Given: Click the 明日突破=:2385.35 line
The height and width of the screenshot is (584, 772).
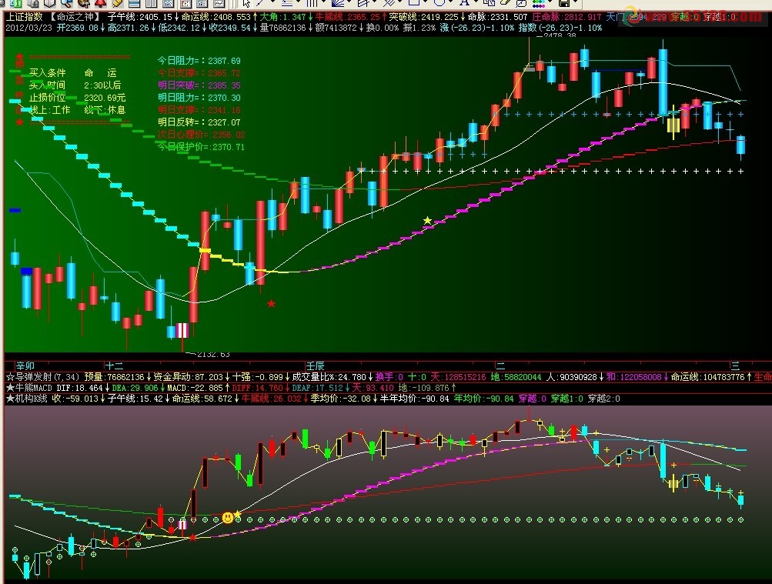Looking at the screenshot, I should click(x=199, y=85).
